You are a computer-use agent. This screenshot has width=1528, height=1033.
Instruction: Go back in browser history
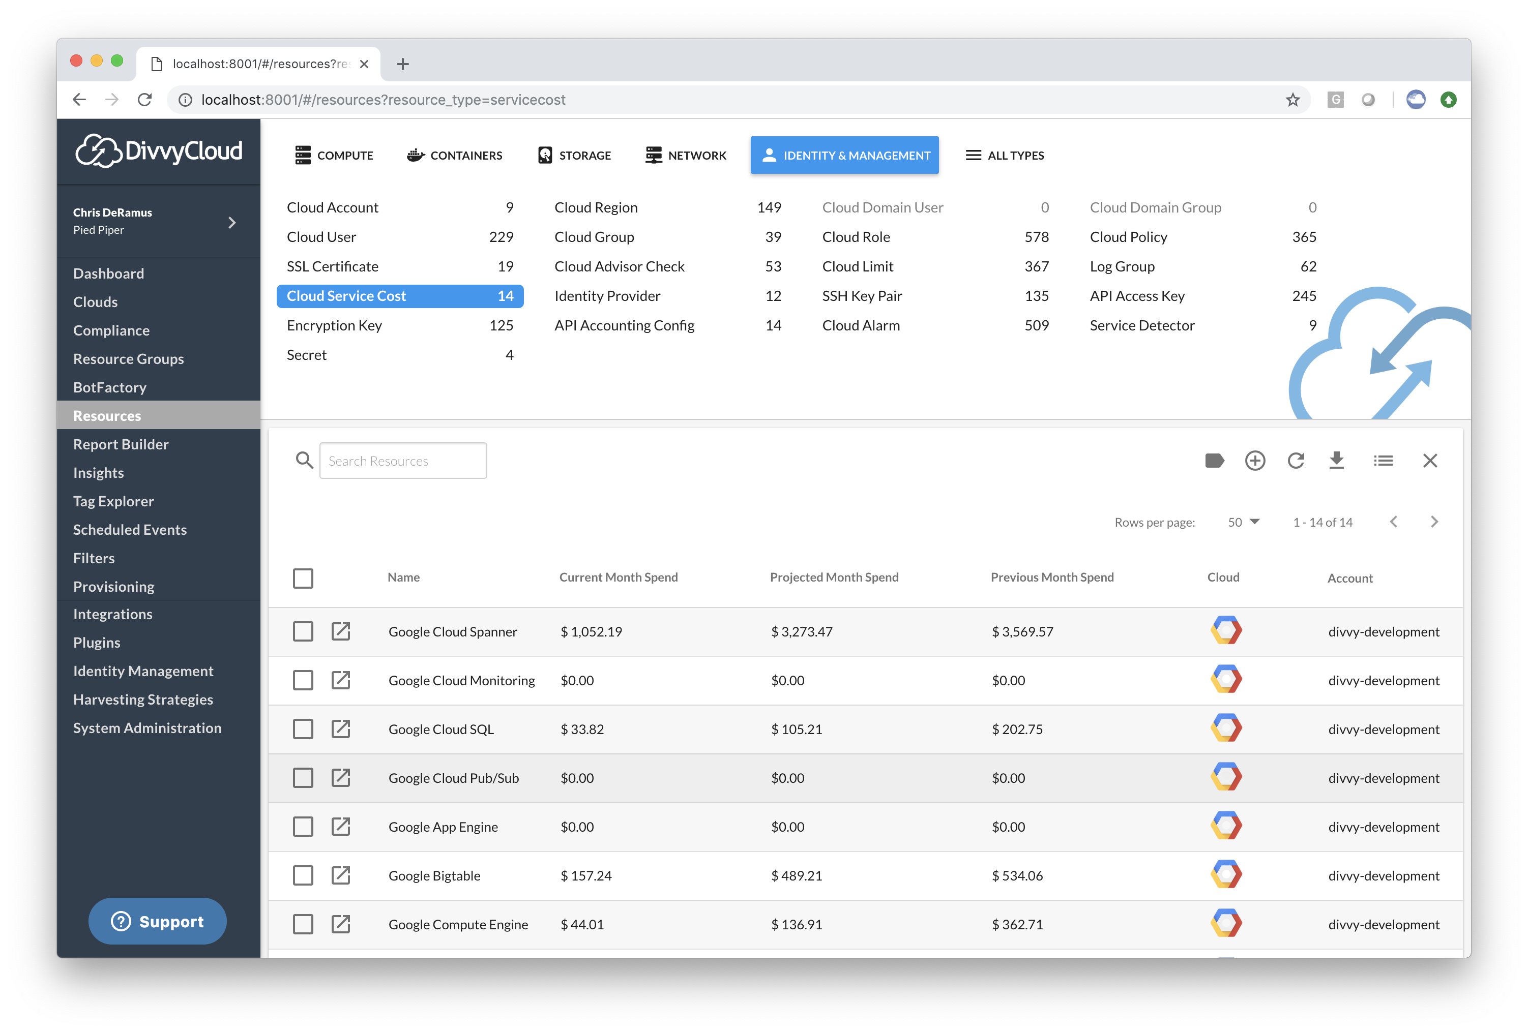pyautogui.click(x=79, y=100)
